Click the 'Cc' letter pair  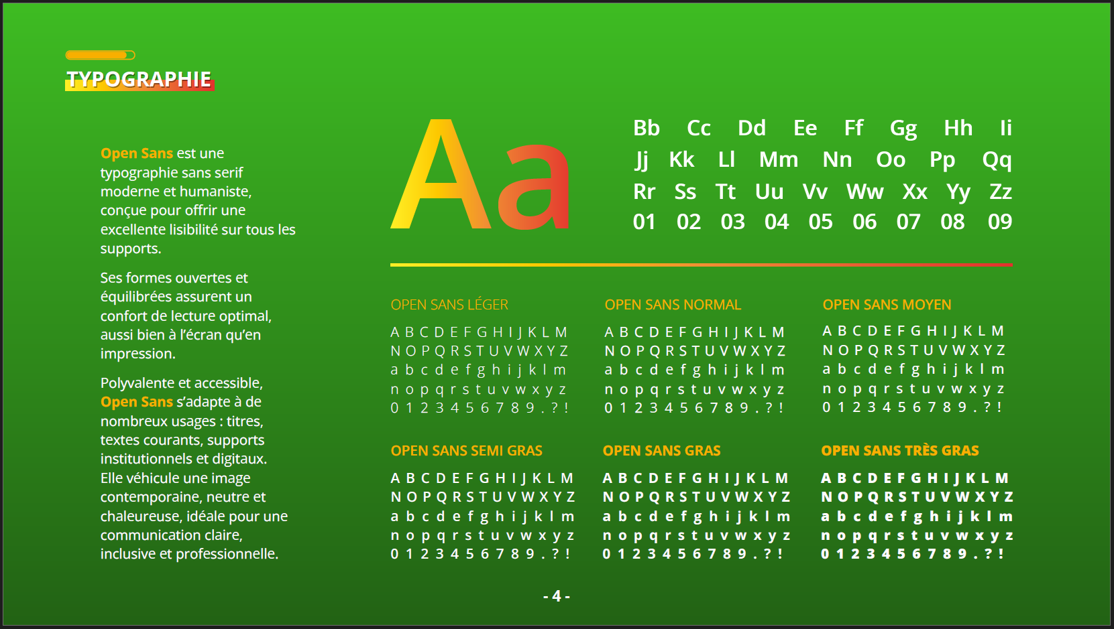point(699,128)
